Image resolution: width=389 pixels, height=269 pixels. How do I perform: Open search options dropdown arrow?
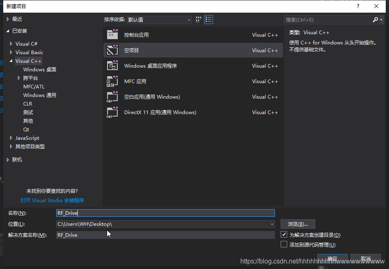pyautogui.click(x=381, y=20)
